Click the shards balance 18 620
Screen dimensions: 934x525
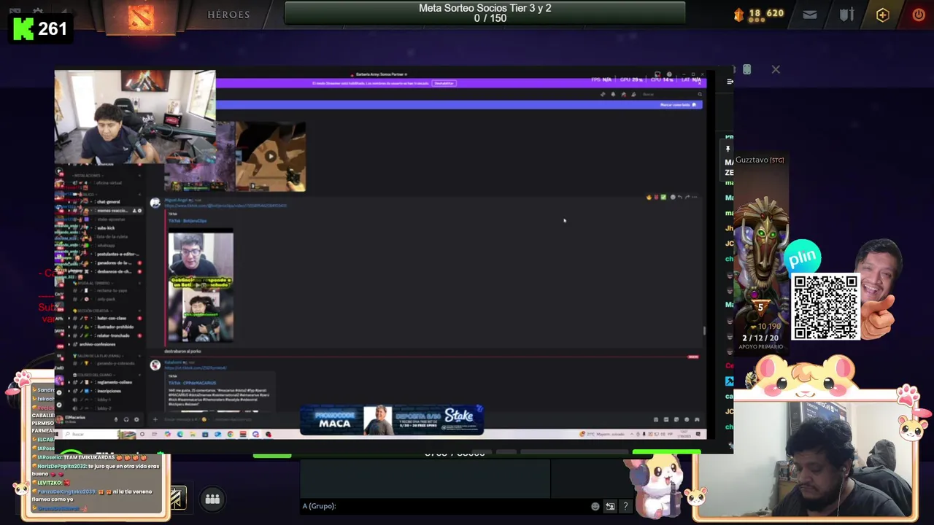tap(759, 14)
